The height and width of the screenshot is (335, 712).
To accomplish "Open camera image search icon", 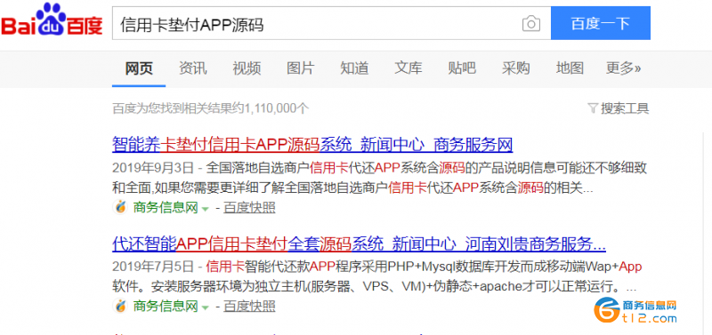I will pos(530,24).
